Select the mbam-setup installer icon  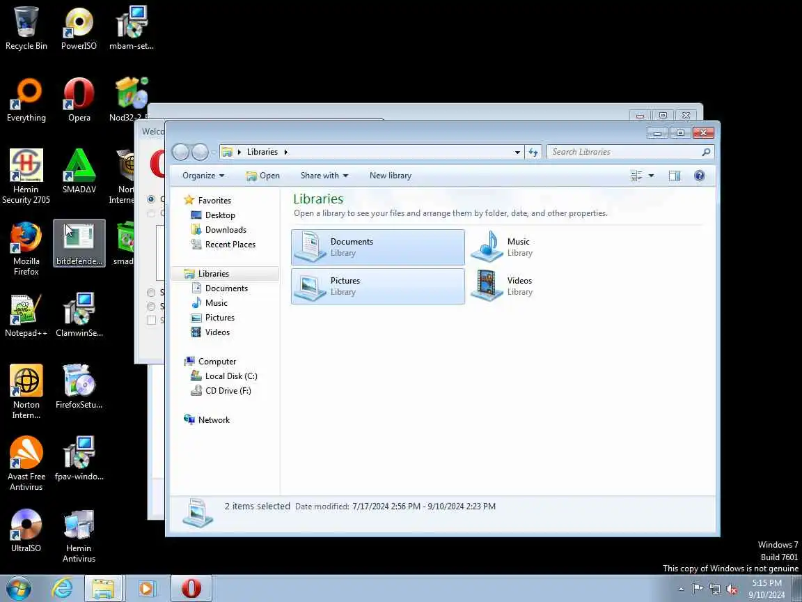[132, 29]
